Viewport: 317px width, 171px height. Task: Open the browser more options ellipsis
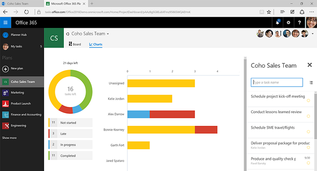coord(312,12)
